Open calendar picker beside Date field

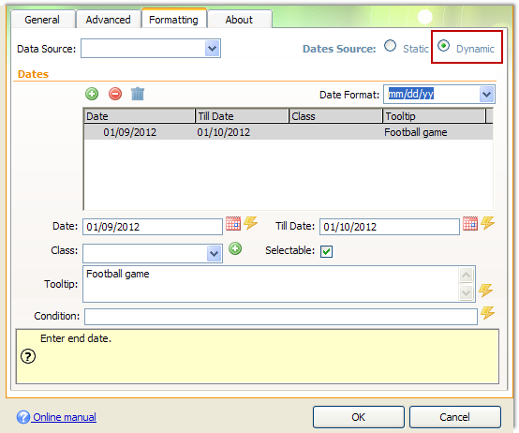233,223
